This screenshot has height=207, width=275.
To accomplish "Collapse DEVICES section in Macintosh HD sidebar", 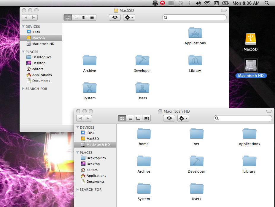I will click(x=77, y=127).
